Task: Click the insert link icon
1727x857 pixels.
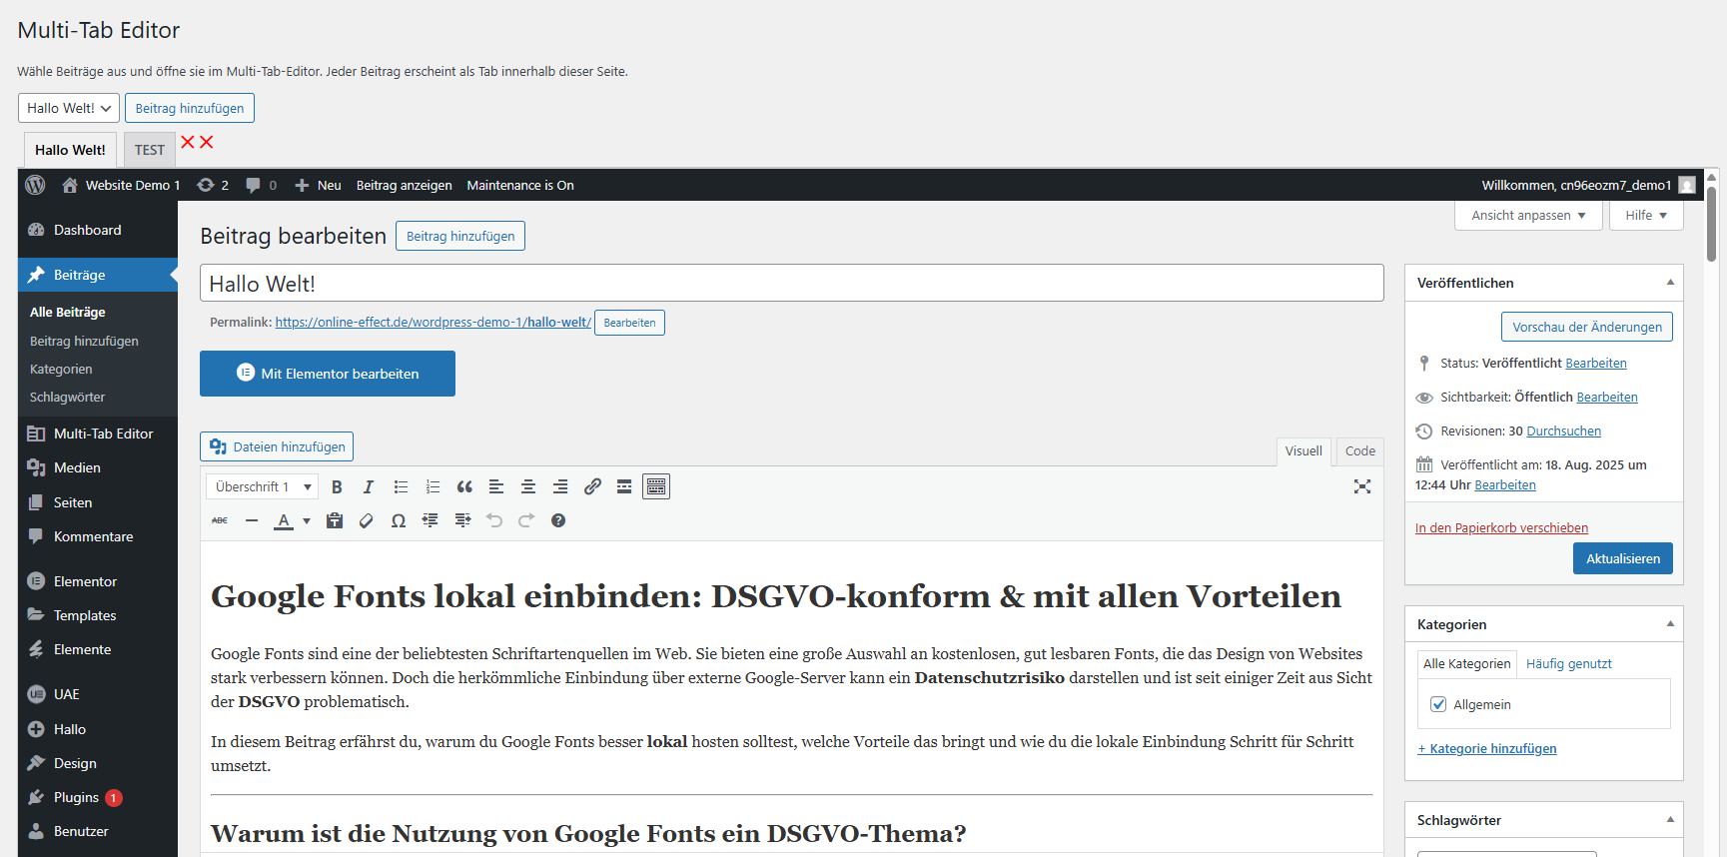Action: tap(592, 487)
